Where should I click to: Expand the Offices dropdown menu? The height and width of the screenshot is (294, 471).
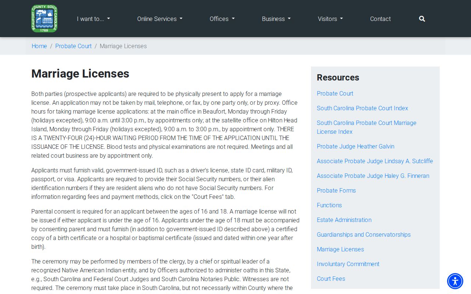[x=222, y=19]
